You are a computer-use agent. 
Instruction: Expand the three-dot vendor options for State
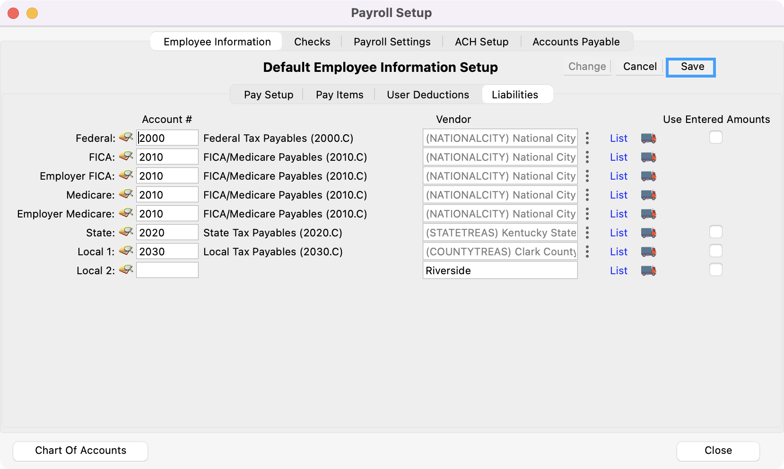coord(587,233)
